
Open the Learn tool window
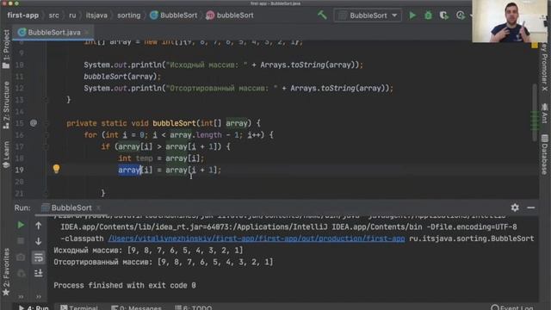(6, 155)
